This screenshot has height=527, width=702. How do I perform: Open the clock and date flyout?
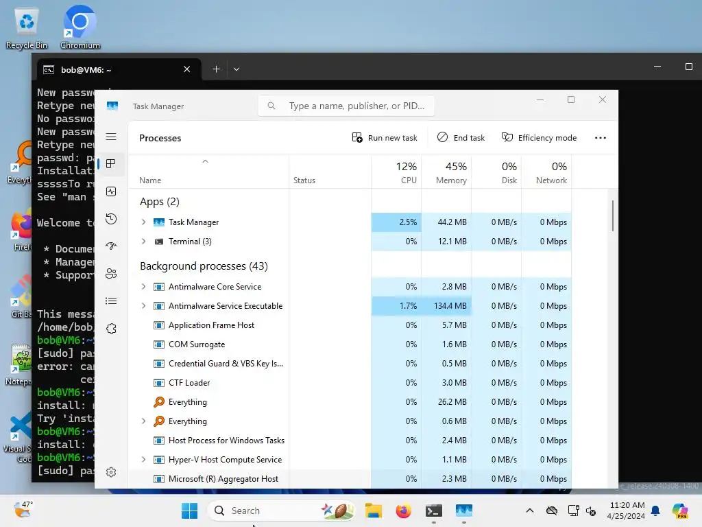coord(625,511)
